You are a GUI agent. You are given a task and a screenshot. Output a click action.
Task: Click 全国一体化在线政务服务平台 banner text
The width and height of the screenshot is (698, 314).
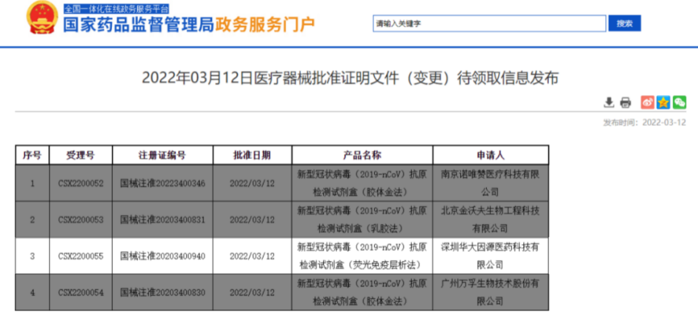click(x=116, y=8)
